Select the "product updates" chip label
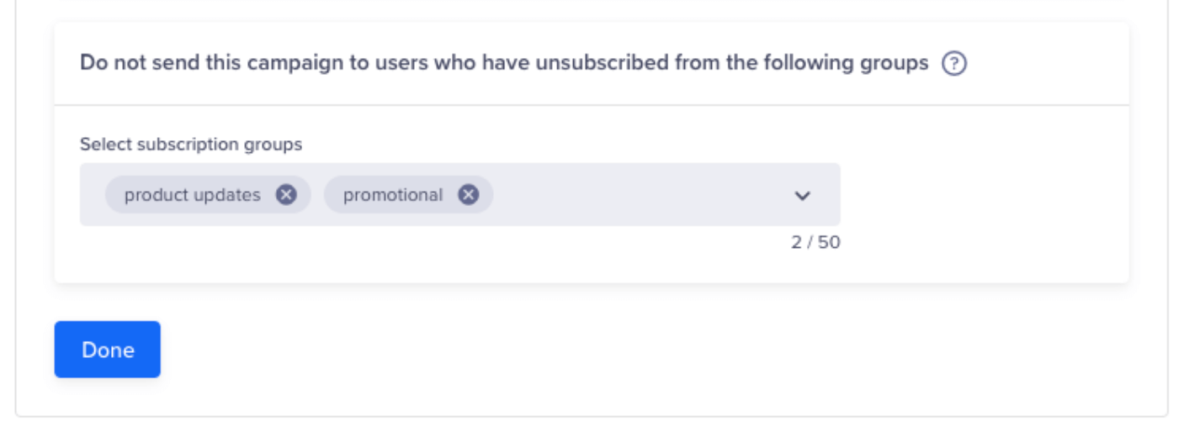This screenshot has height=432, width=1200. tap(192, 195)
